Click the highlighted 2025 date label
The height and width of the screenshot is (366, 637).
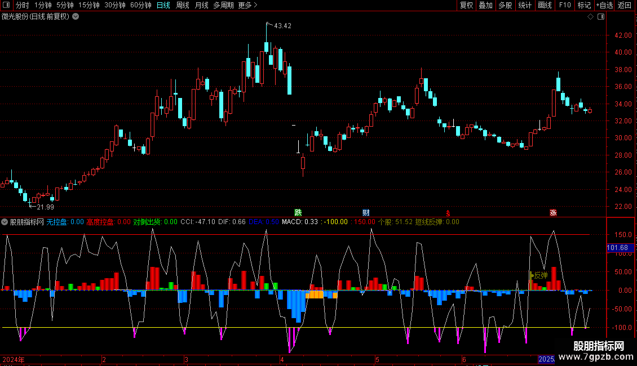coord(546,359)
